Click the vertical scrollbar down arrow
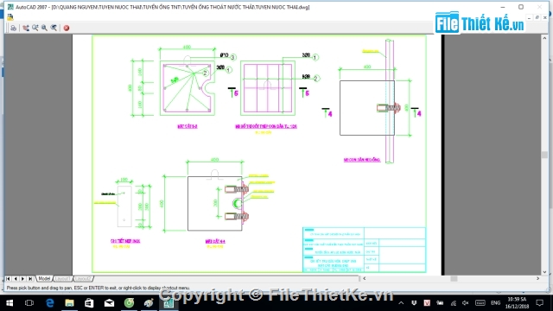 coord(545,272)
